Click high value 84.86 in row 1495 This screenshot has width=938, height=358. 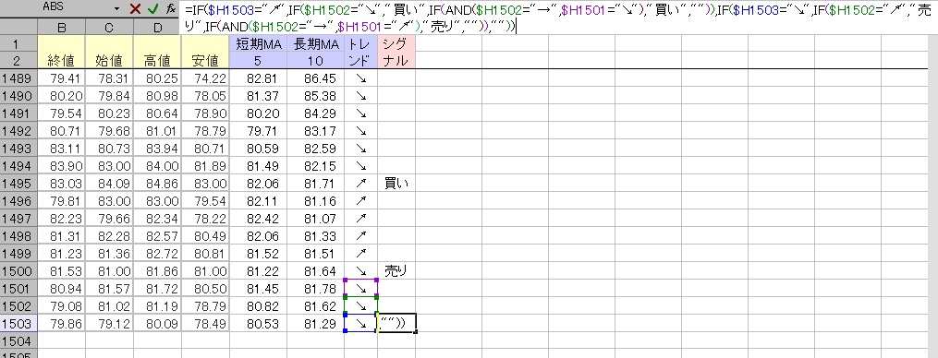pos(157,184)
